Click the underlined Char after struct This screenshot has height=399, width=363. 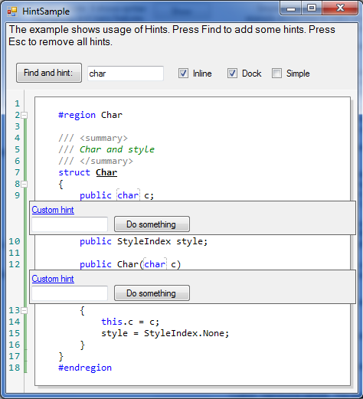point(106,172)
